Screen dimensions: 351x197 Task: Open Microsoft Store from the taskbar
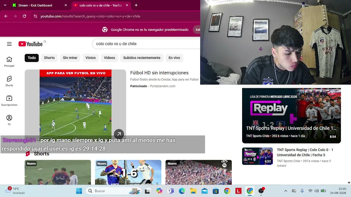coord(216,191)
